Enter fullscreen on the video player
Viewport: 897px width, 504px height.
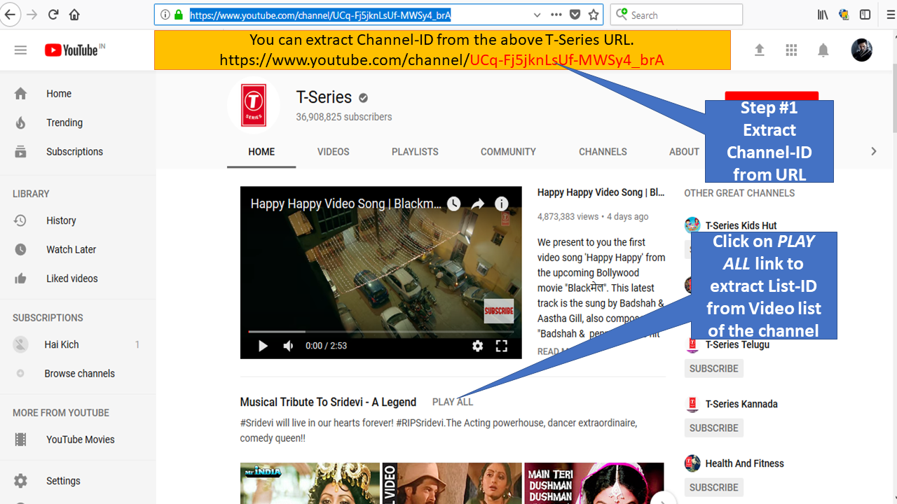pyautogui.click(x=502, y=346)
